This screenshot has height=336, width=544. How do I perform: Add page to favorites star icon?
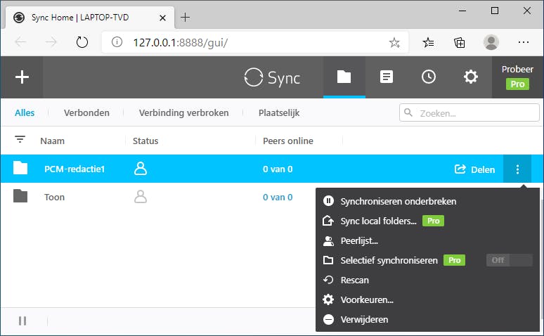tap(394, 43)
